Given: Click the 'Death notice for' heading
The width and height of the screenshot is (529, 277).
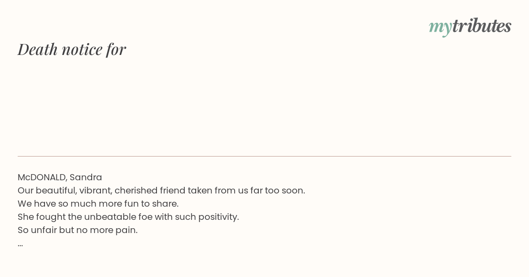Looking at the screenshot, I should pos(72,49).
